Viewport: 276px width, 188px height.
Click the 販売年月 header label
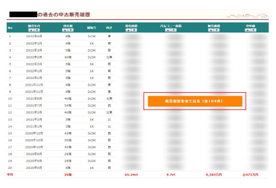click(34, 26)
